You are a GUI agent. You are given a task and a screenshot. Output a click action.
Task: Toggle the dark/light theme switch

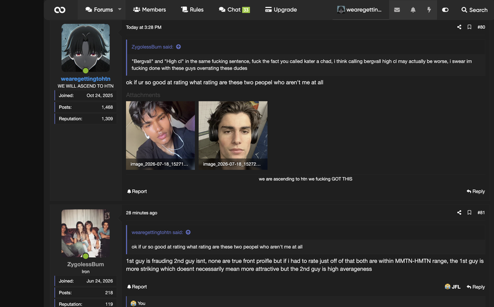(x=445, y=10)
